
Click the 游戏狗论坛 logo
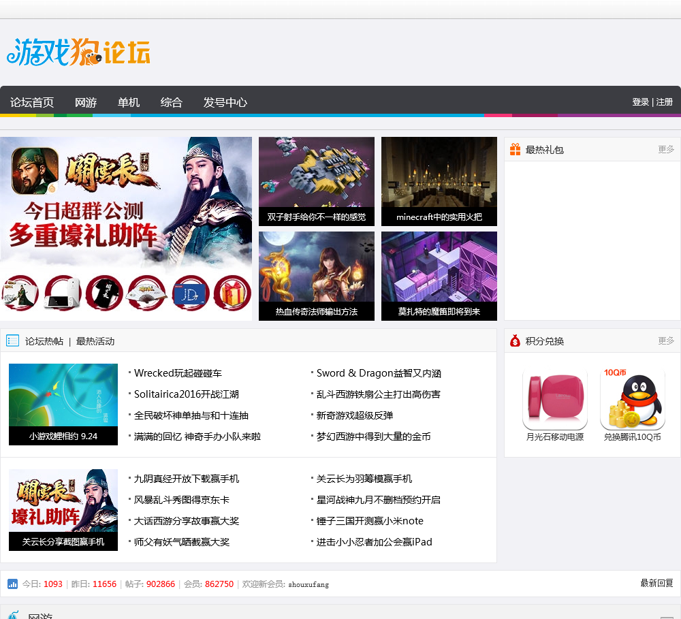click(x=78, y=52)
